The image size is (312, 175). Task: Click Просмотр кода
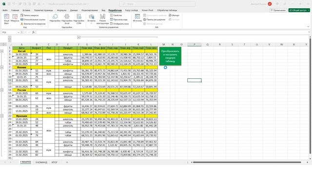click(x=119, y=19)
